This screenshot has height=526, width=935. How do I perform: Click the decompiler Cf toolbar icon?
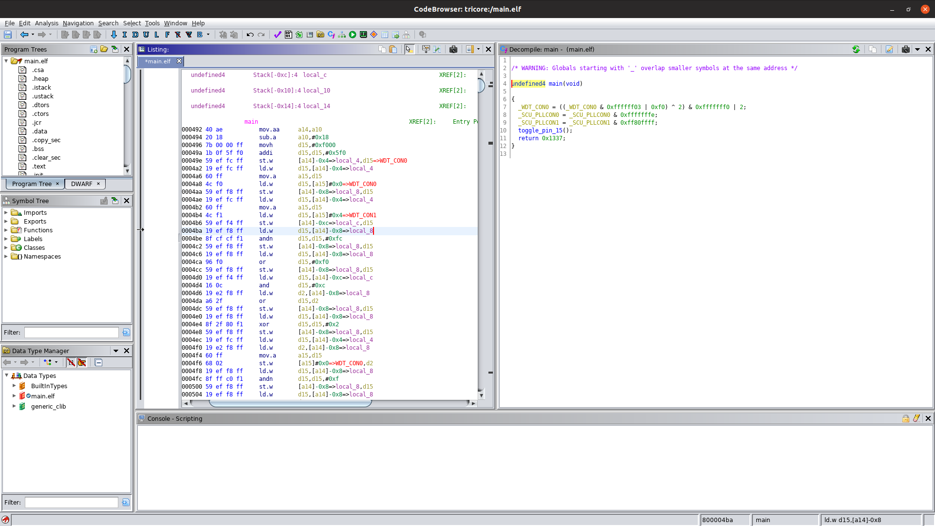(331, 35)
